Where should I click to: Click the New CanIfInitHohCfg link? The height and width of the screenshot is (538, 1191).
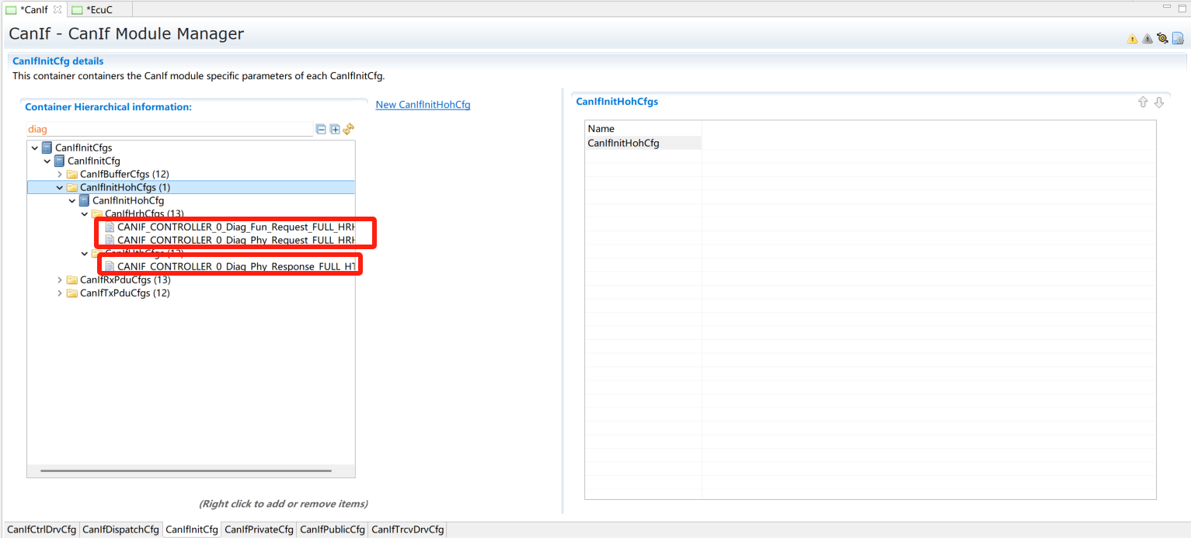pyautogui.click(x=423, y=105)
